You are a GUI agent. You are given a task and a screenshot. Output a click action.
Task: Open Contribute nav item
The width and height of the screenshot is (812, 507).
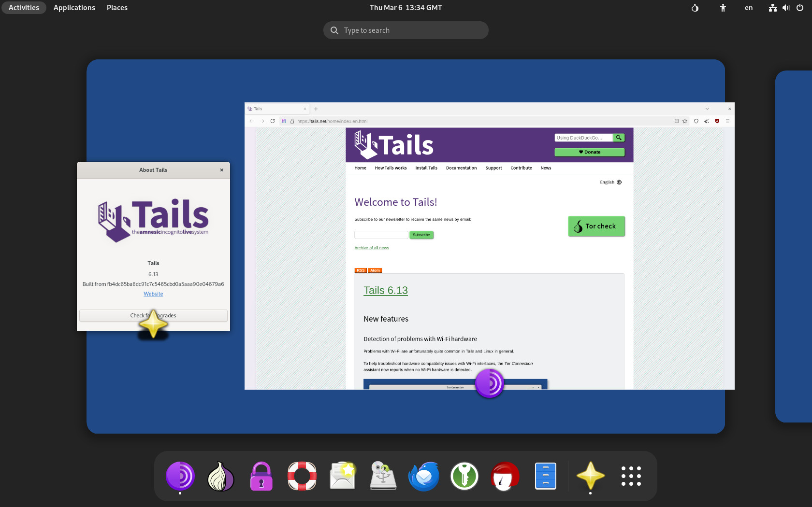522,168
